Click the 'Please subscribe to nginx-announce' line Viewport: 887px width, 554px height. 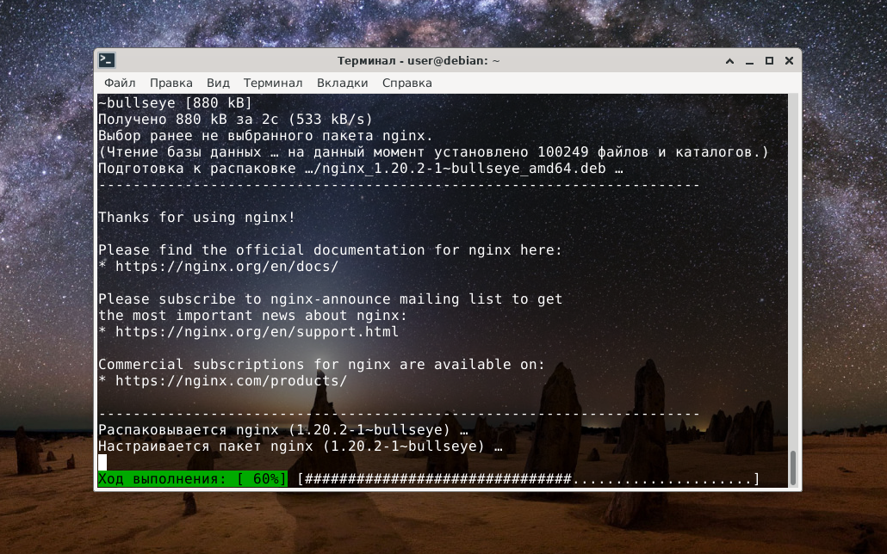(331, 299)
